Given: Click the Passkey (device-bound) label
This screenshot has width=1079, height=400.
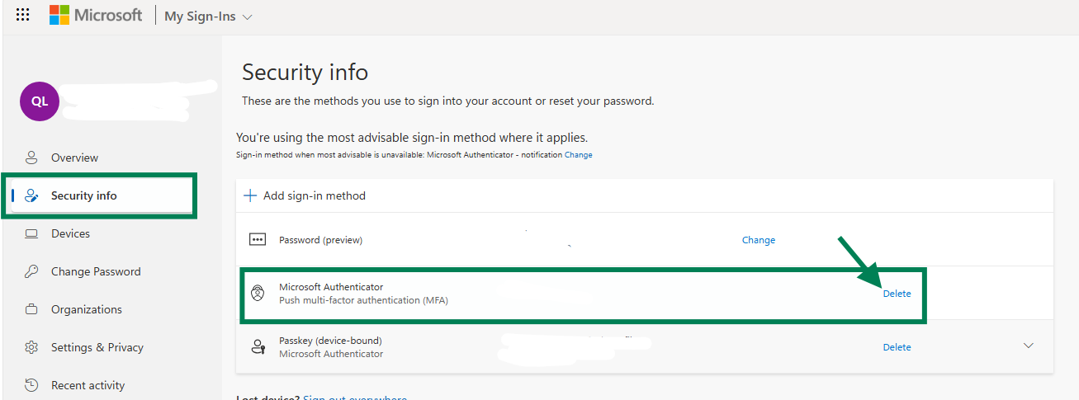Looking at the screenshot, I should (330, 341).
